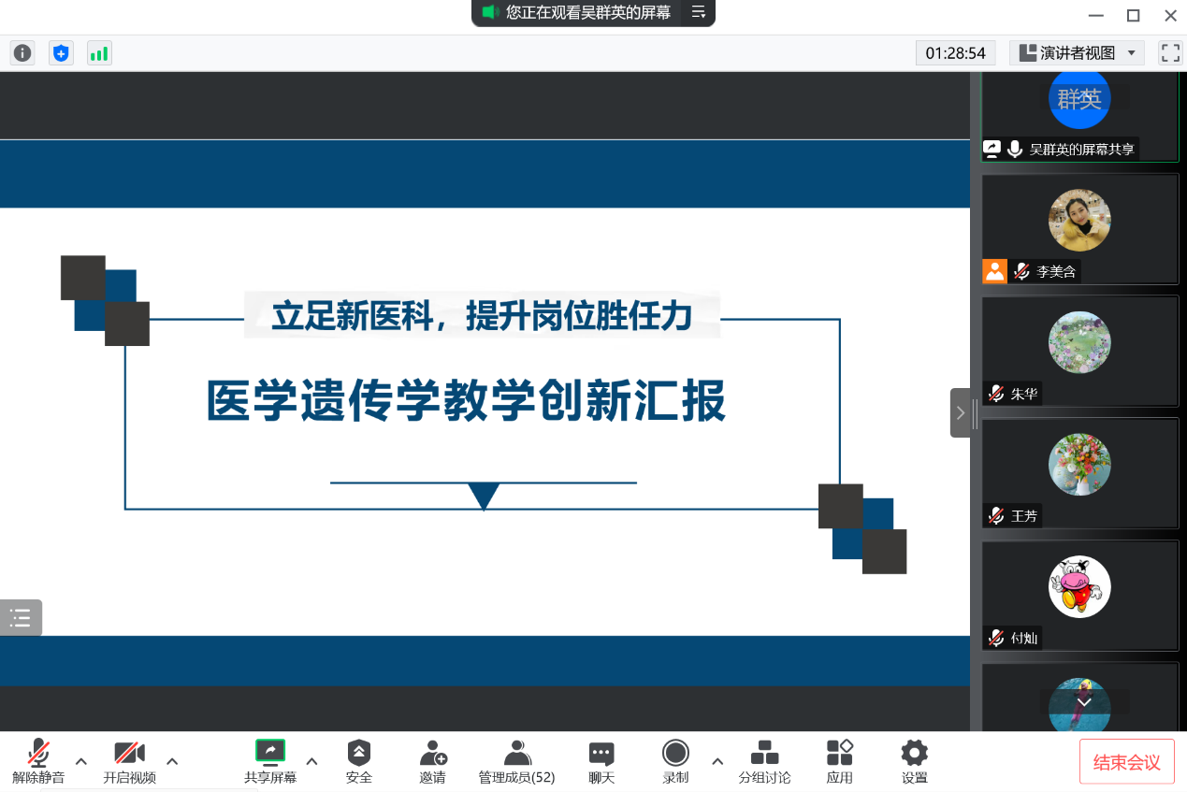Open 管理成员(52) participants list
1187x792 pixels.
(x=516, y=761)
